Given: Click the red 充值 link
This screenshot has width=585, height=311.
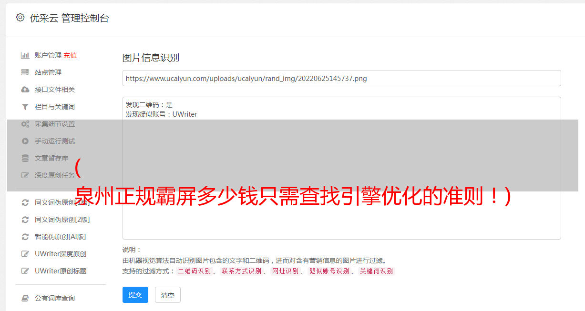Looking at the screenshot, I should tap(70, 55).
